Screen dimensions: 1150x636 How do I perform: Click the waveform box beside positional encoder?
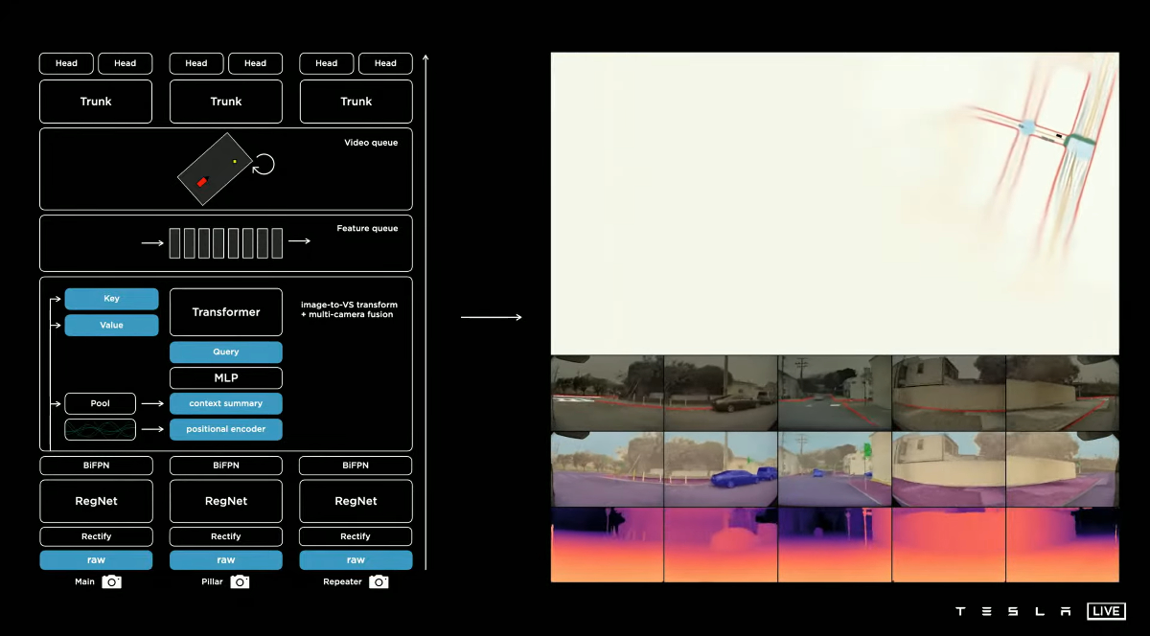[100, 429]
